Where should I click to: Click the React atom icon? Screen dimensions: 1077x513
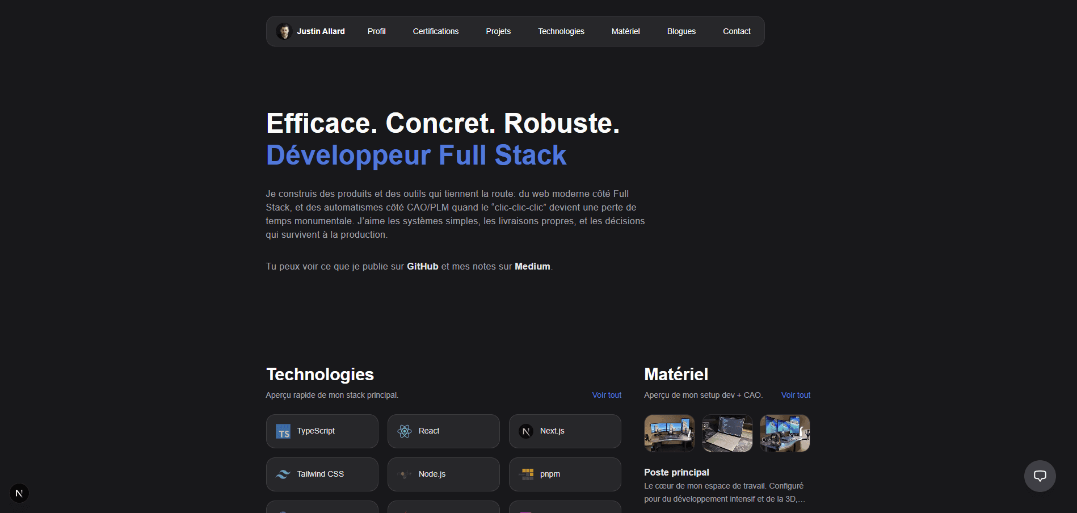pos(405,431)
